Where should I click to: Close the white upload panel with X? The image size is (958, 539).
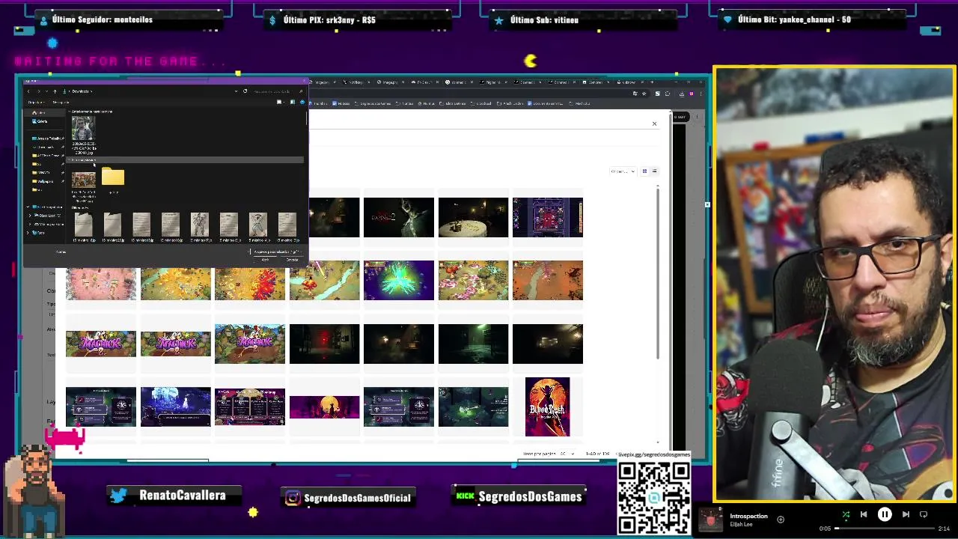point(654,124)
